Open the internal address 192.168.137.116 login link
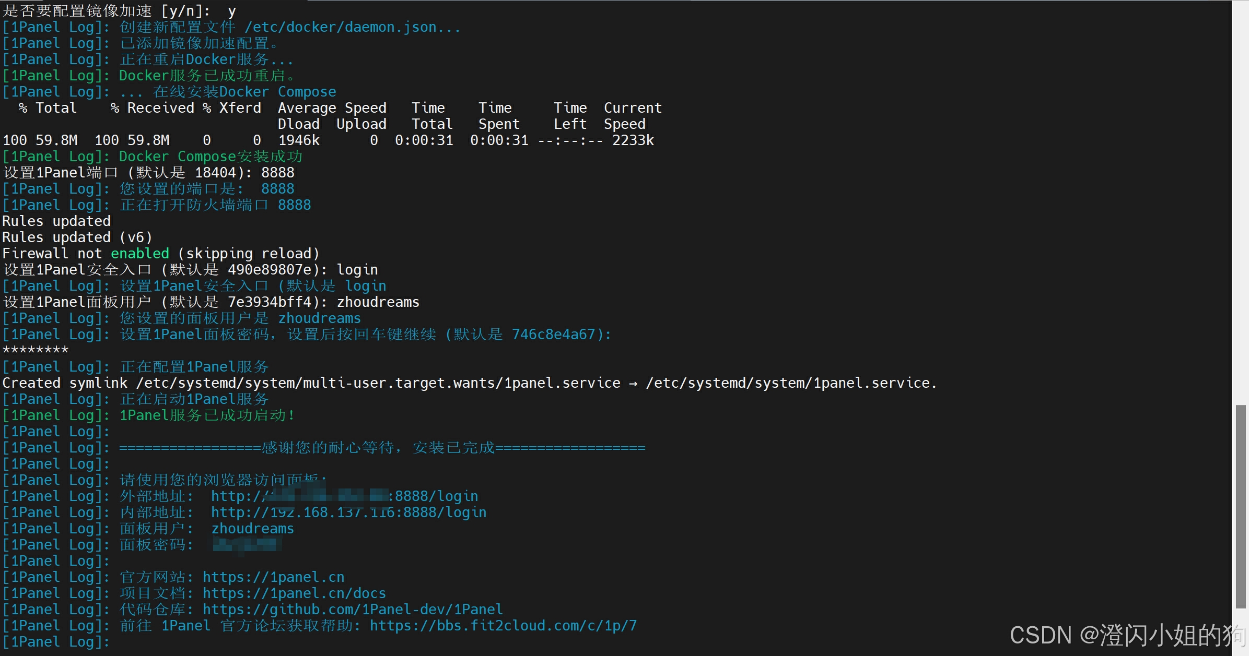Image resolution: width=1249 pixels, height=656 pixels. click(x=348, y=512)
